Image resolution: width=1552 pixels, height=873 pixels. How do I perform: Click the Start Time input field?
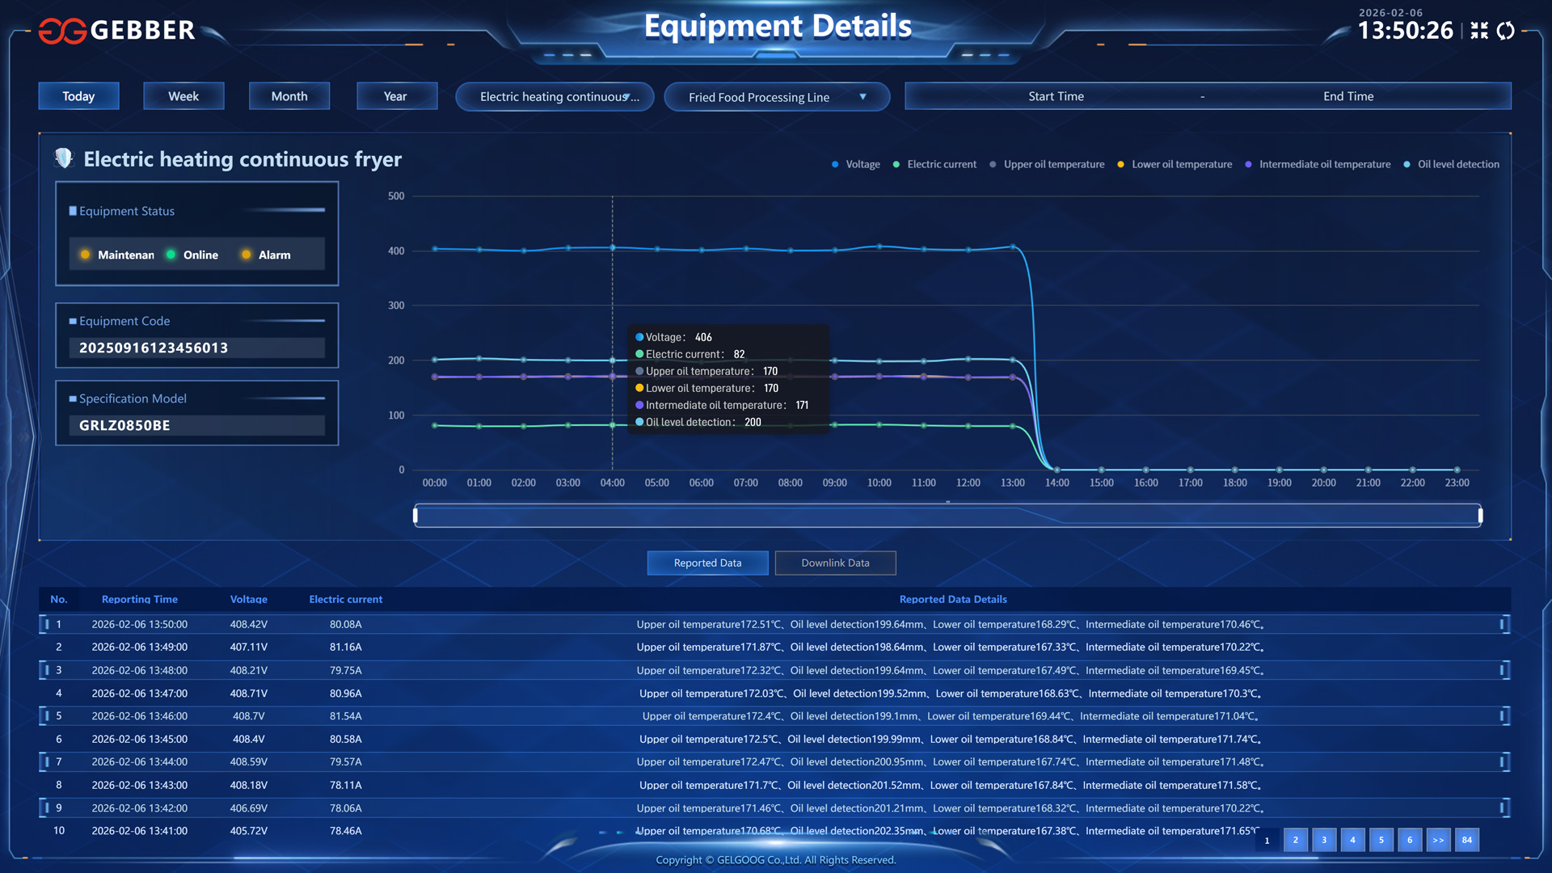pyautogui.click(x=1056, y=96)
